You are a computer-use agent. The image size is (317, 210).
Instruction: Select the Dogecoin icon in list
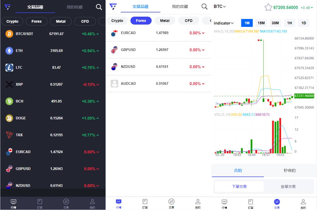pos(9,118)
